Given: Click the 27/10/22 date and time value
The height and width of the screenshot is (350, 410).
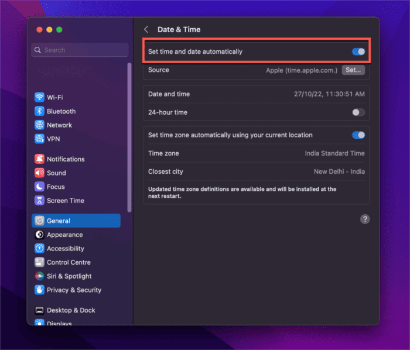Looking at the screenshot, I should [329, 94].
